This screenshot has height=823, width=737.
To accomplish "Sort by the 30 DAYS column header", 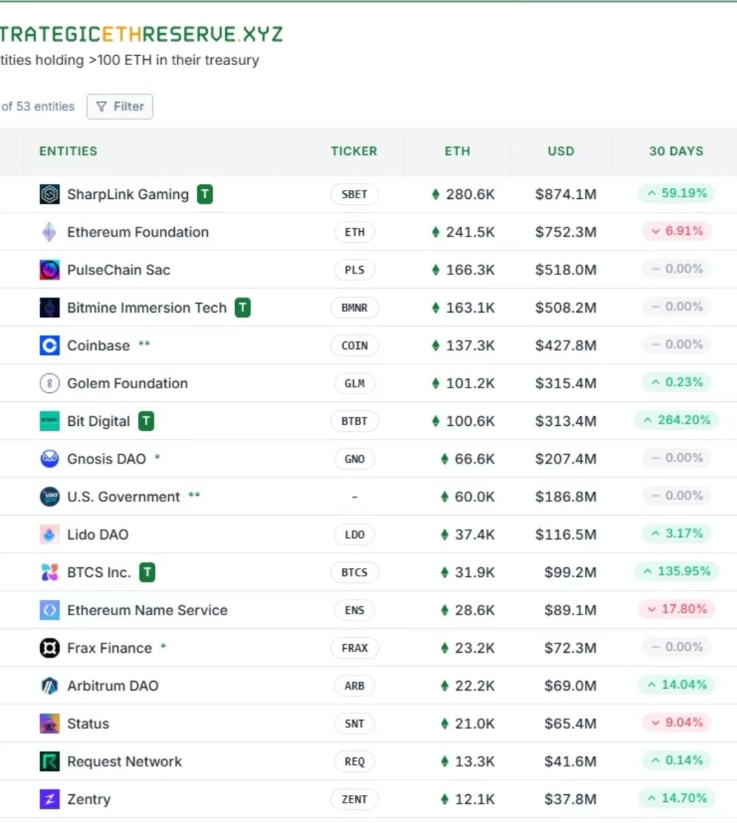I will (676, 152).
